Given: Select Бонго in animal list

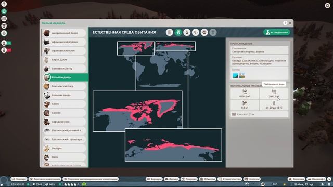Looking at the screenshot, I should (x=65, y=104).
